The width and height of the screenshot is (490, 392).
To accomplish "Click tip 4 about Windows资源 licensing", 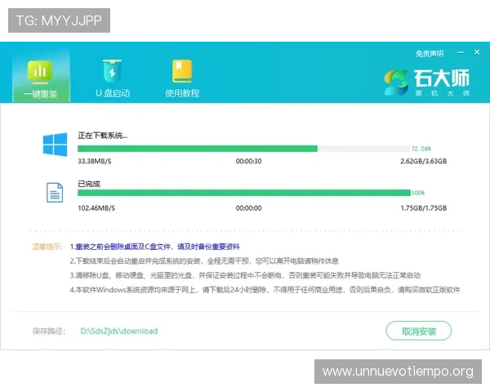I will pyautogui.click(x=265, y=290).
